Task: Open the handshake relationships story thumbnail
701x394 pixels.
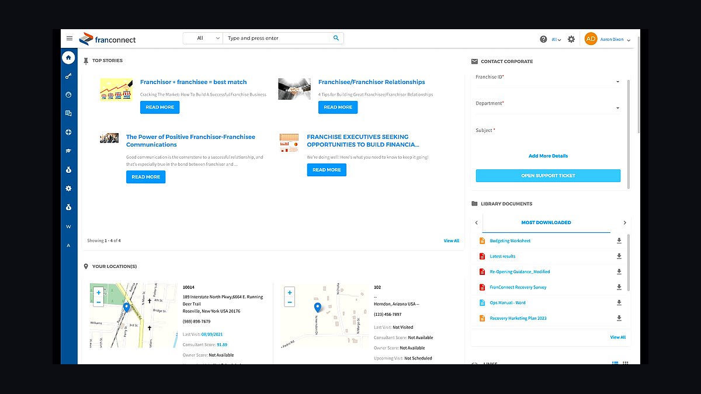Action: click(294, 90)
